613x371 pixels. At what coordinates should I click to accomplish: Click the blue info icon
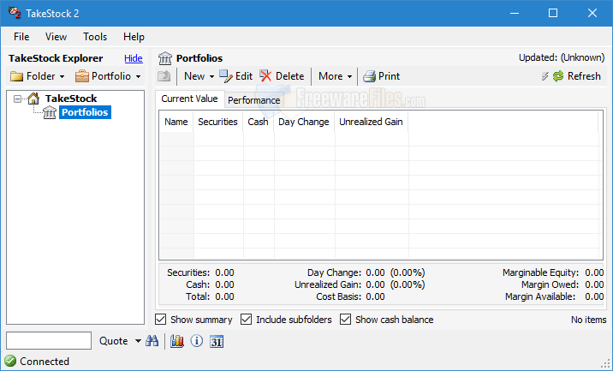[x=197, y=341]
